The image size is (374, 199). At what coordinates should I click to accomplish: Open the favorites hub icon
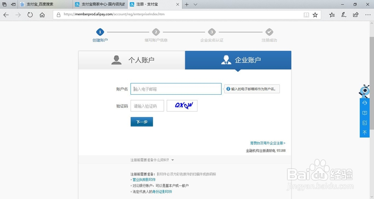(x=332, y=15)
